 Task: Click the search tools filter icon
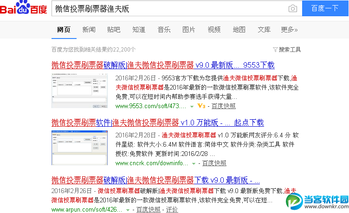tap(275, 49)
